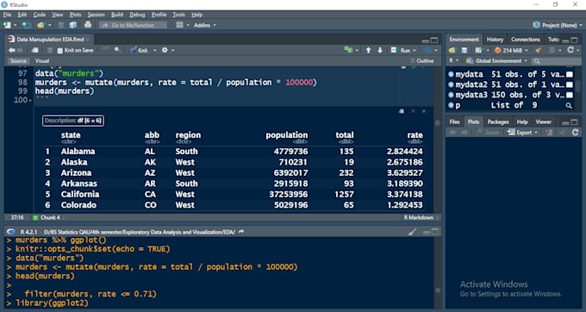Viewport: 586px width, 312px height.
Task: Show the document in a new window
Action: 34,50
